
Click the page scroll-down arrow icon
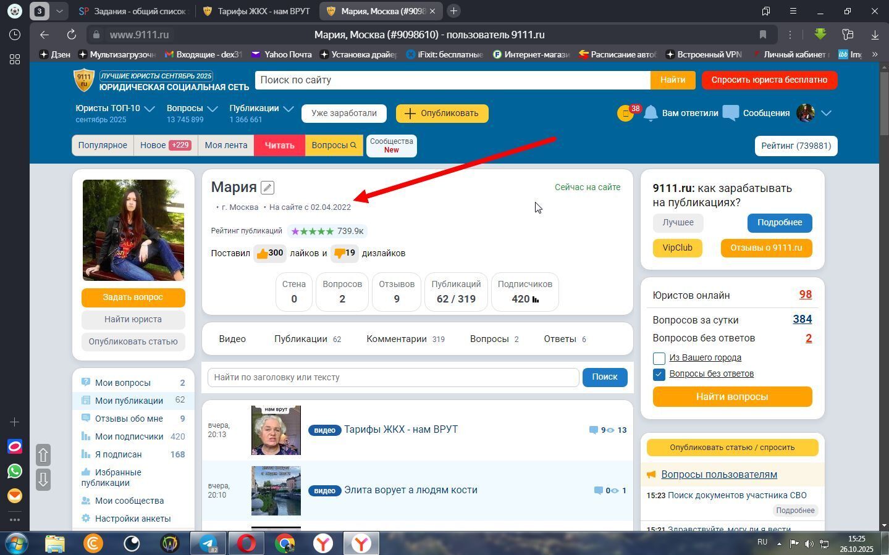(43, 480)
